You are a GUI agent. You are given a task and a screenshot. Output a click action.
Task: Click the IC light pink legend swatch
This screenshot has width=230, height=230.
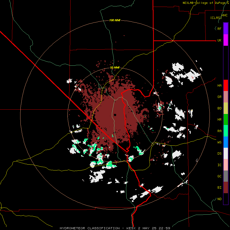coord(226,165)
